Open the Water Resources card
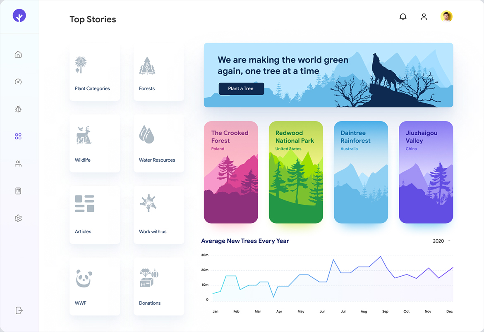The width and height of the screenshot is (484, 332). coord(159,143)
